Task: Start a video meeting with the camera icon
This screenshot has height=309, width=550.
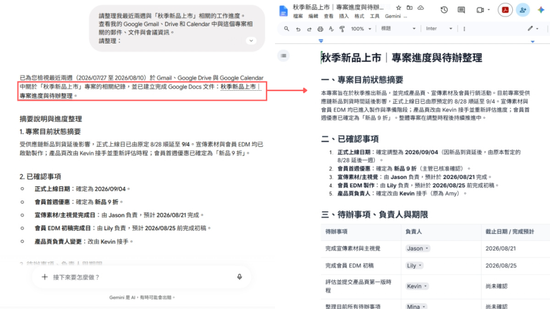Action: coord(480,10)
